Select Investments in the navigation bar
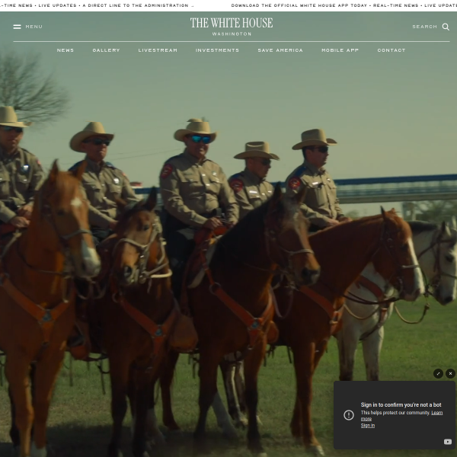This screenshot has width=457, height=457. [x=217, y=50]
